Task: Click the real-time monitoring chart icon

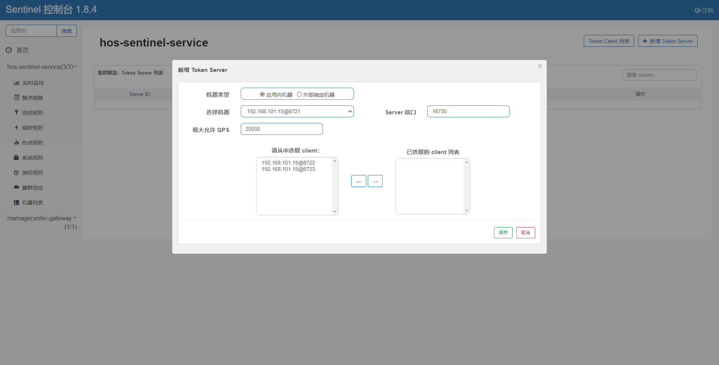Action: coord(16,83)
